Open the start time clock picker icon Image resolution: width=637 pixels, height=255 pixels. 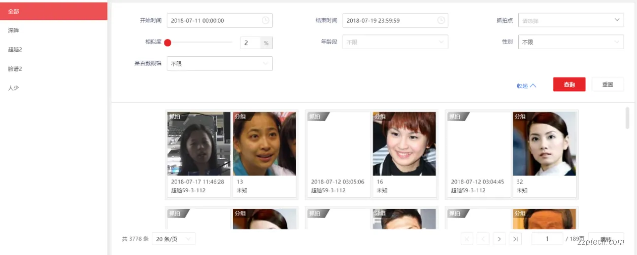pyautogui.click(x=265, y=20)
